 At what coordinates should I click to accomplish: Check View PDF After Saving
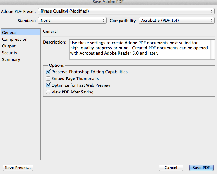48,92
